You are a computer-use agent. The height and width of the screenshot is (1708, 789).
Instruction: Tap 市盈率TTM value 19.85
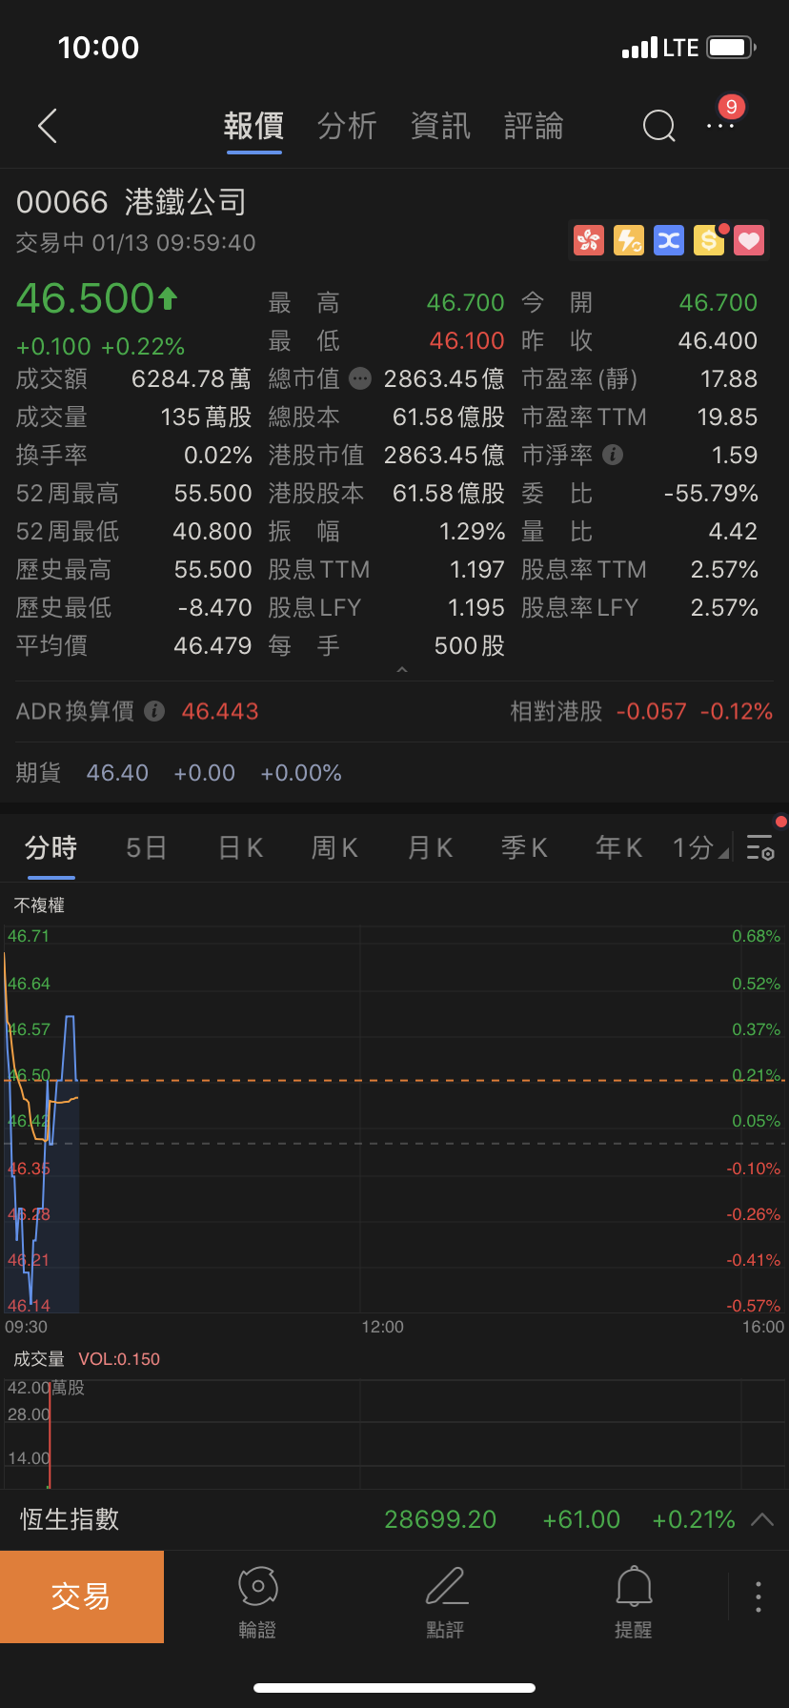pos(728,417)
